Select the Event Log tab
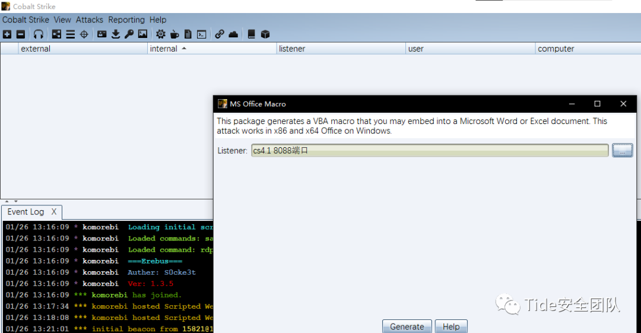The height and width of the screenshot is (333, 641). [x=26, y=212]
